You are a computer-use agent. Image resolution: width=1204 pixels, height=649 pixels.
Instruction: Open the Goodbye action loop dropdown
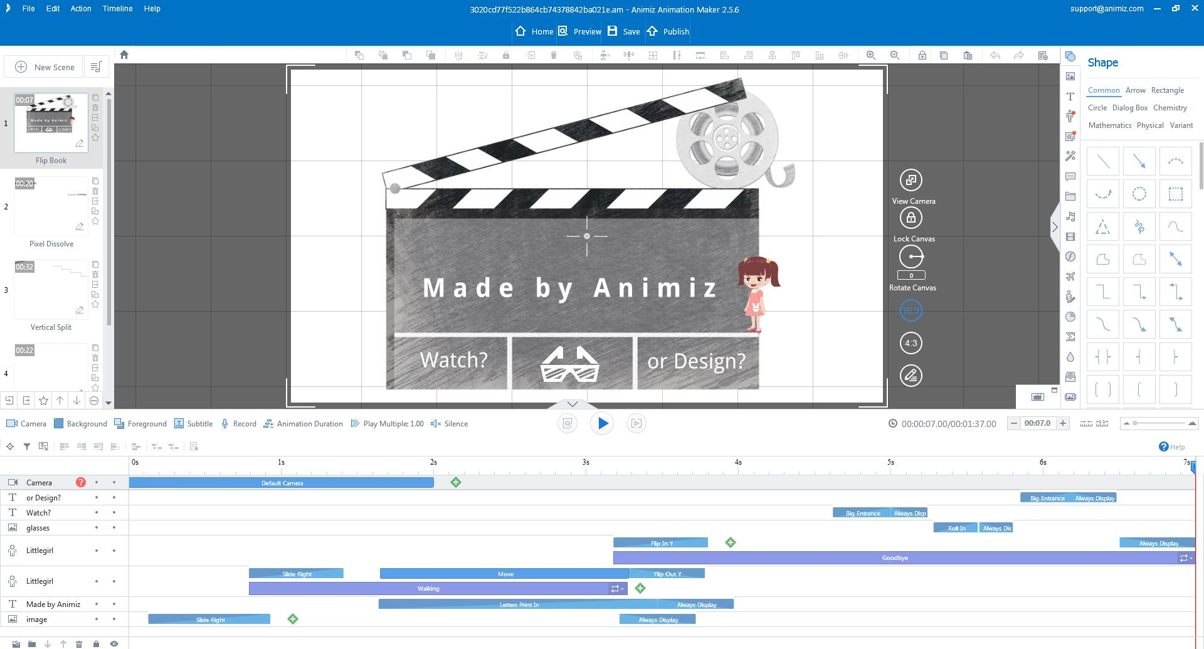coord(1185,558)
